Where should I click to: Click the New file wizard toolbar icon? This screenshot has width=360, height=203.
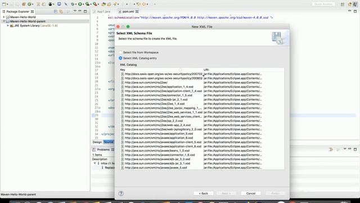point(4,4)
